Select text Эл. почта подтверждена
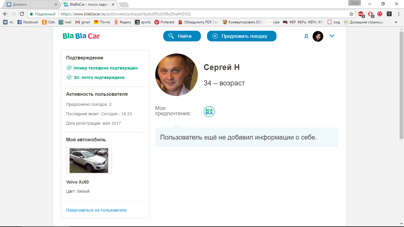 coord(99,77)
